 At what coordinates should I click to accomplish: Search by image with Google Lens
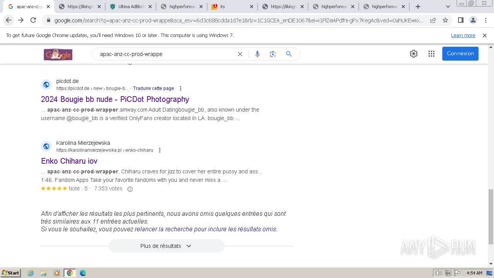(x=273, y=54)
